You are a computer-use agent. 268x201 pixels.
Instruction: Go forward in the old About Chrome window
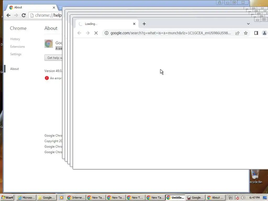pyautogui.click(x=16, y=15)
